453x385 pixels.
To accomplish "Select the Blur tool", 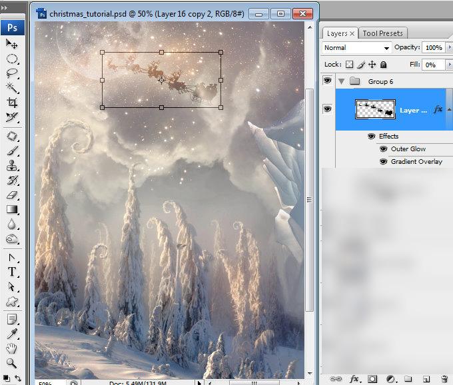I will [x=11, y=224].
